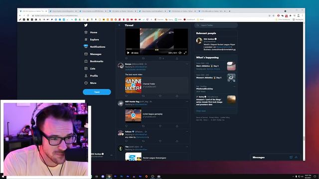Screen dimensions: 319x179
Task: Open more options on the Channel Trailer tweet
Action: coord(187,64)
